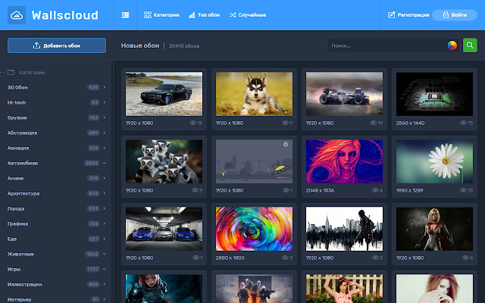The height and width of the screenshot is (303, 485).
Task: Open the futuristic race car wallpaper thumbnail
Action: point(344,94)
